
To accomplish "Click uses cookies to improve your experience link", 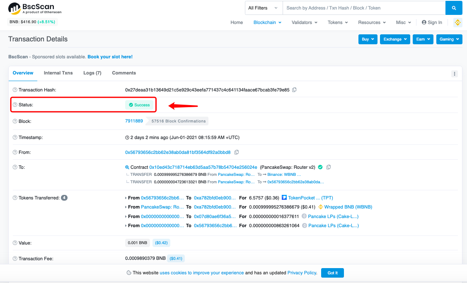I will pos(202,273).
